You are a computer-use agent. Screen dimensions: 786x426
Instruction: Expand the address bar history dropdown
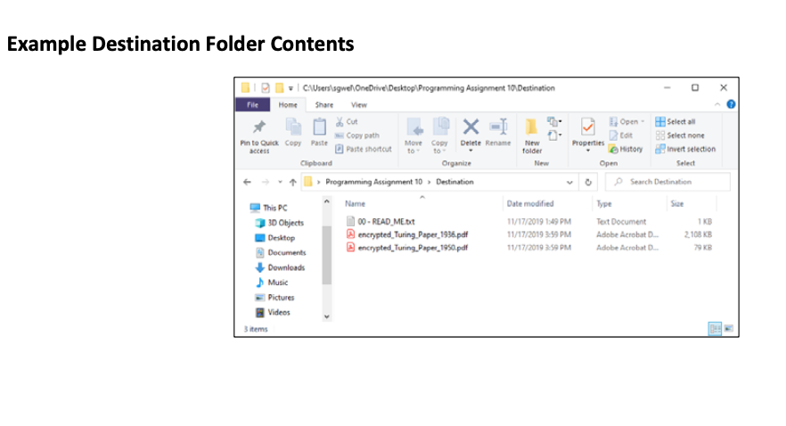point(569,182)
